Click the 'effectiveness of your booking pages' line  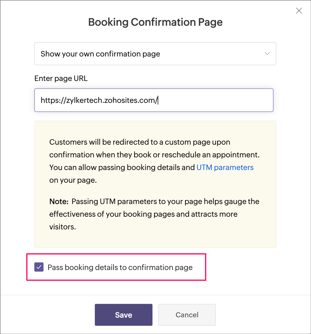click(x=143, y=214)
